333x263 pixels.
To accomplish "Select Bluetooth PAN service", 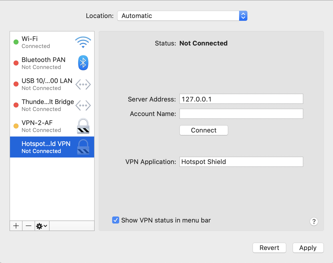I will [52, 63].
